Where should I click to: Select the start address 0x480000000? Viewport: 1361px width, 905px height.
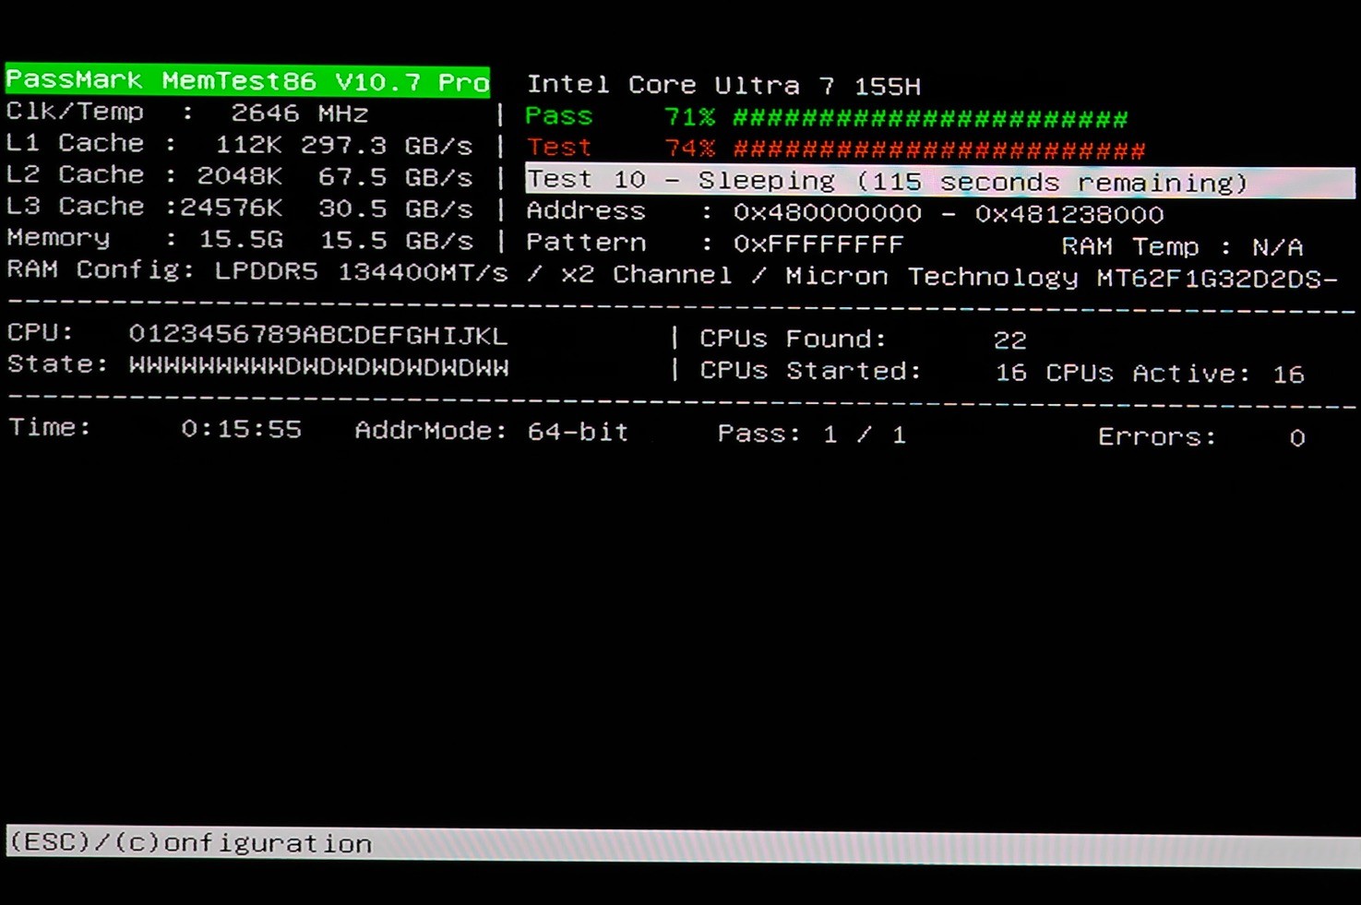[x=827, y=213]
